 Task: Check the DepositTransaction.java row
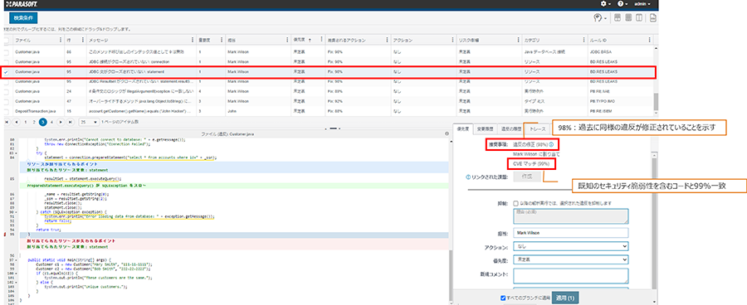(x=6, y=111)
